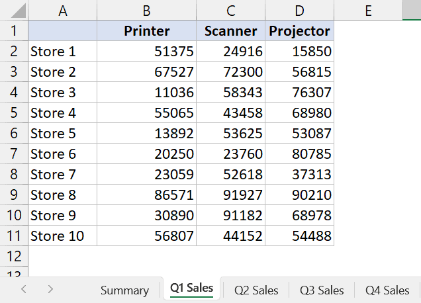Switch to Q2 Sales sheet
Screen dimensions: 421x303
256,290
